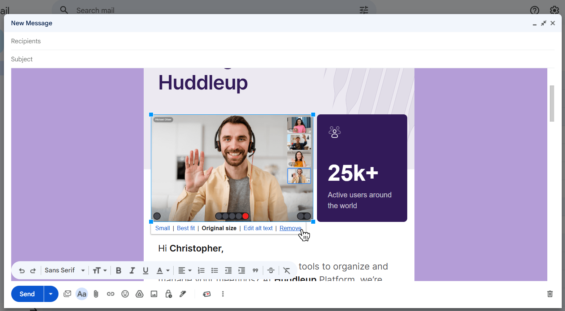Open the Sans Serif font dropdown
Screen dimensions: 565x311
pos(65,270)
